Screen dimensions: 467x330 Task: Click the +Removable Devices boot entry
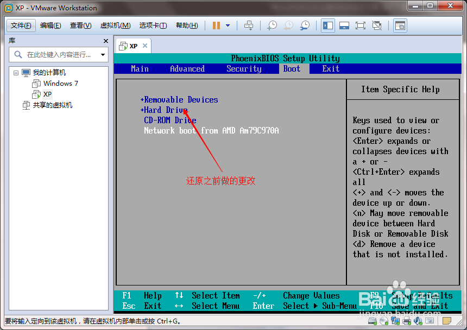click(x=179, y=100)
